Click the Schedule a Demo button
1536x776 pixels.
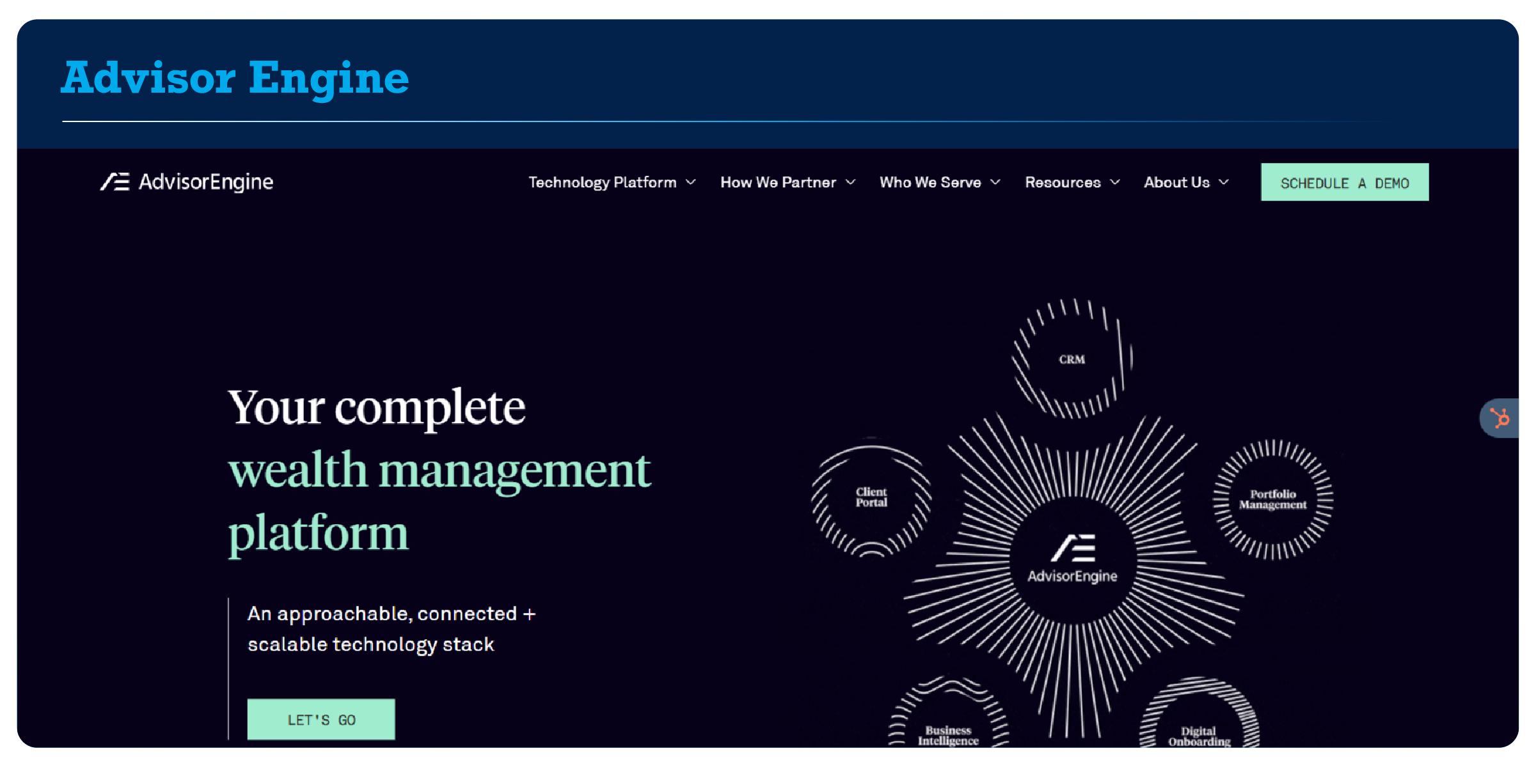[x=1345, y=182]
